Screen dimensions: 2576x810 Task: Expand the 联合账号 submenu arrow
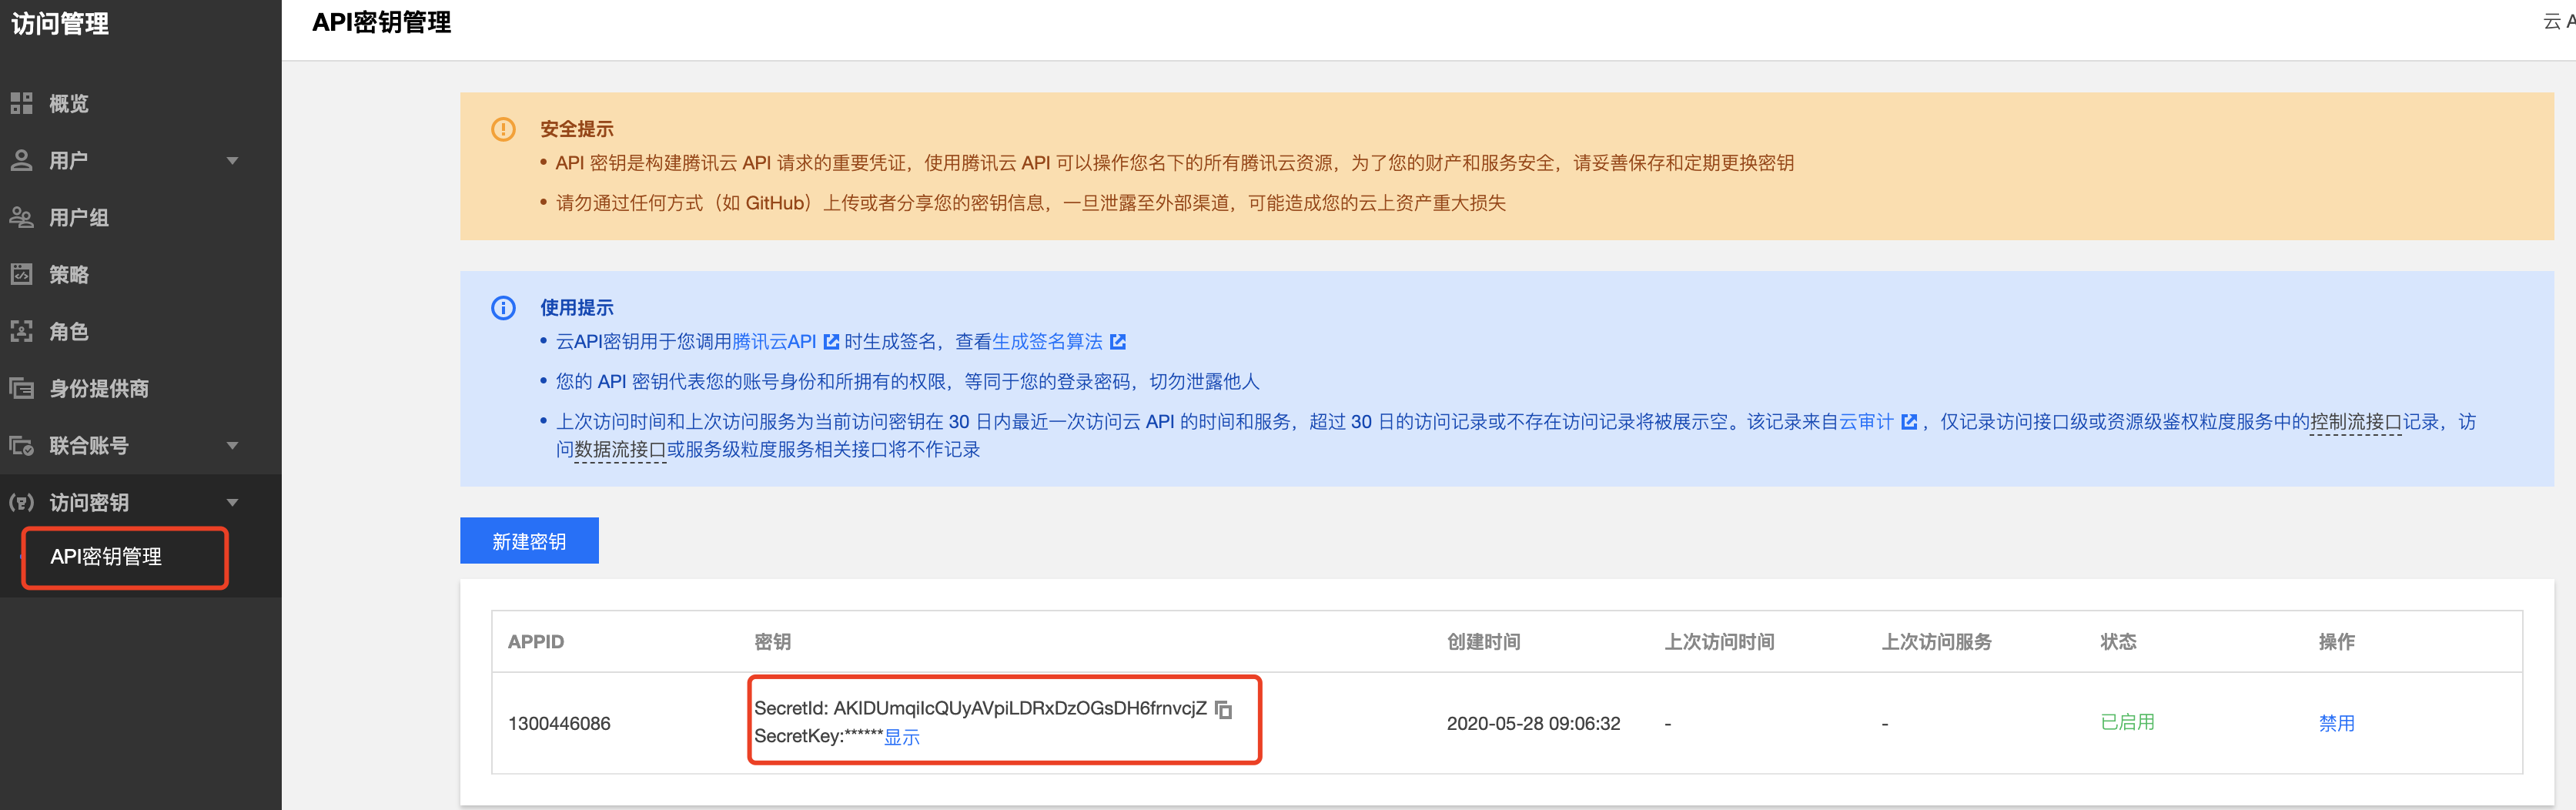pyautogui.click(x=232, y=446)
